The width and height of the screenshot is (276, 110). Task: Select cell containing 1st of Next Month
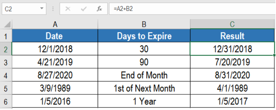click(x=144, y=88)
